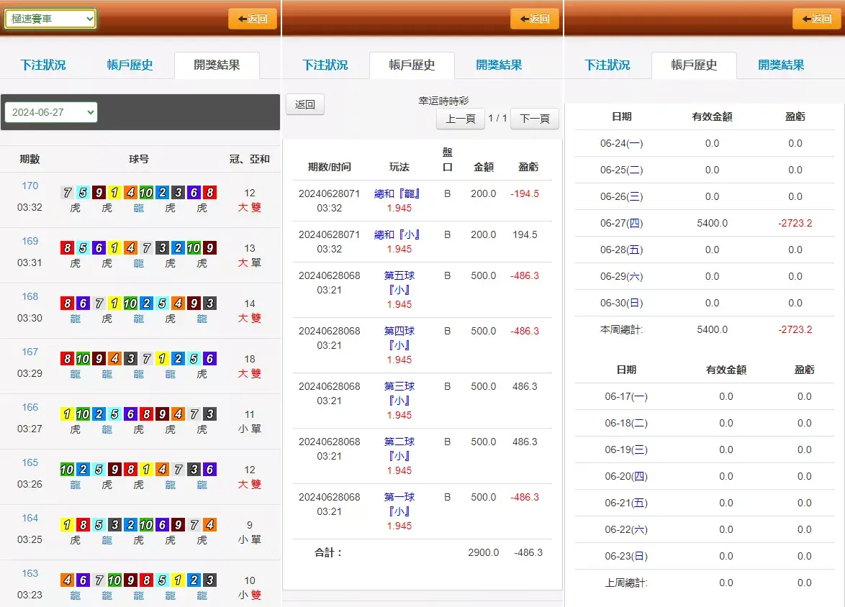Switch to 下注狀況 tab in the left panel
845x607 pixels.
[x=43, y=65]
